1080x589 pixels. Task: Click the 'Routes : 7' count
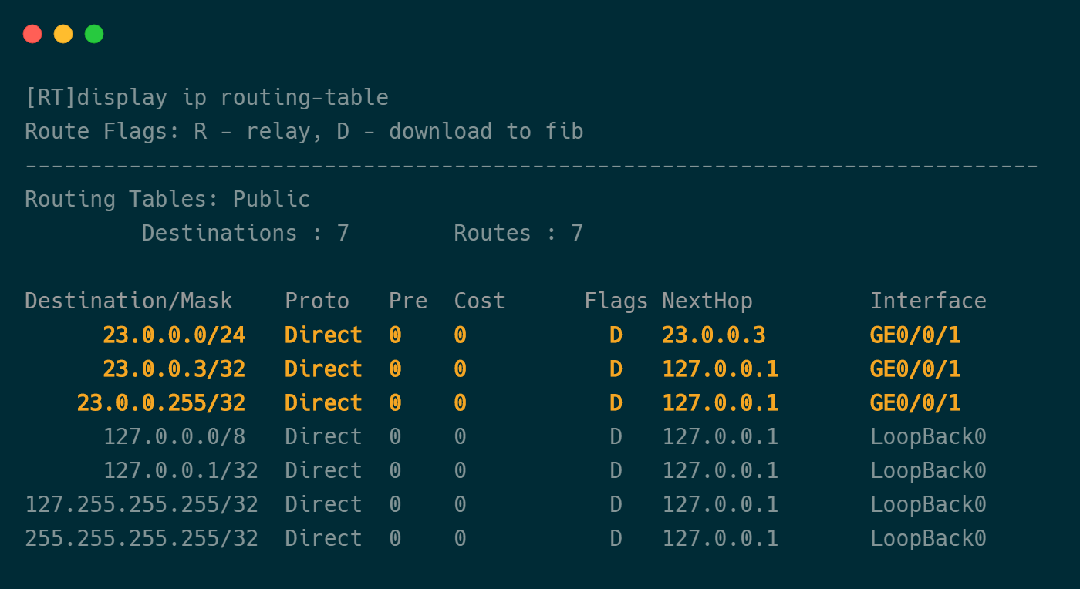(518, 234)
